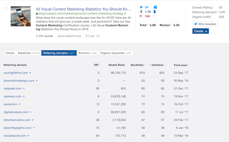Expand the wpresss.com dropdown arrow
Viewport: 229px width, 142px height.
pos(24,96)
